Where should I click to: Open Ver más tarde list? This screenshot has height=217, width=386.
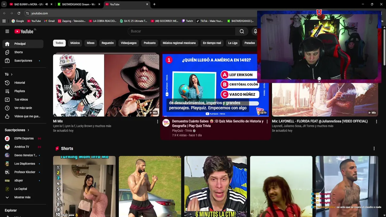click(x=23, y=108)
